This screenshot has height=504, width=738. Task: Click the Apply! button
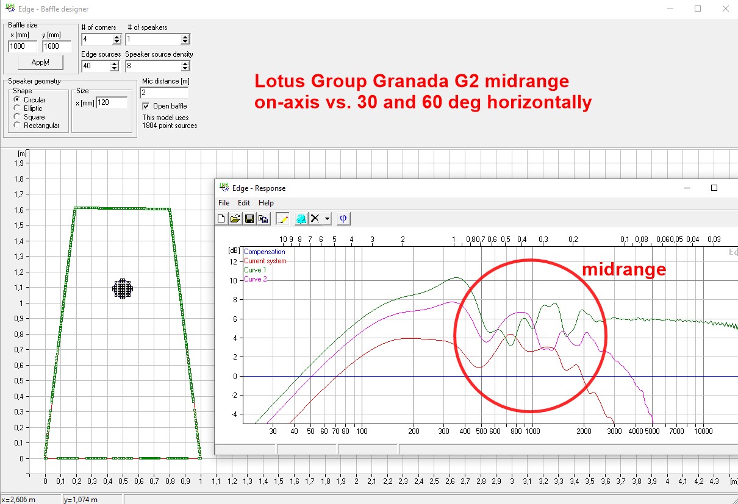coord(40,62)
